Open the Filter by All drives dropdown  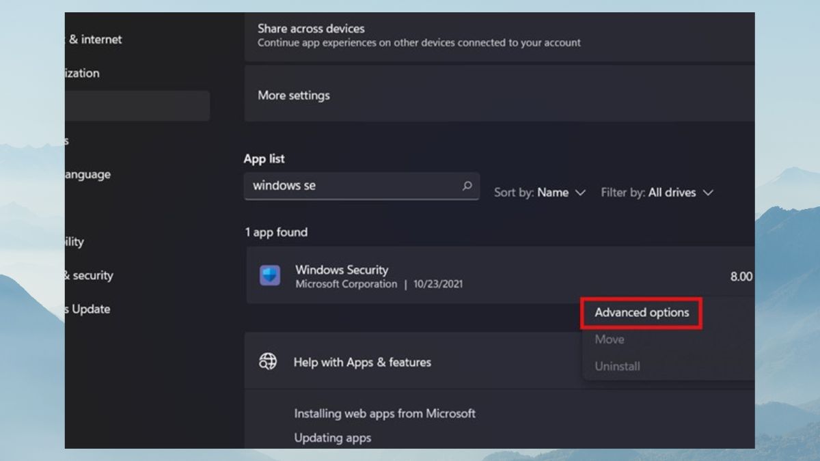tap(657, 193)
